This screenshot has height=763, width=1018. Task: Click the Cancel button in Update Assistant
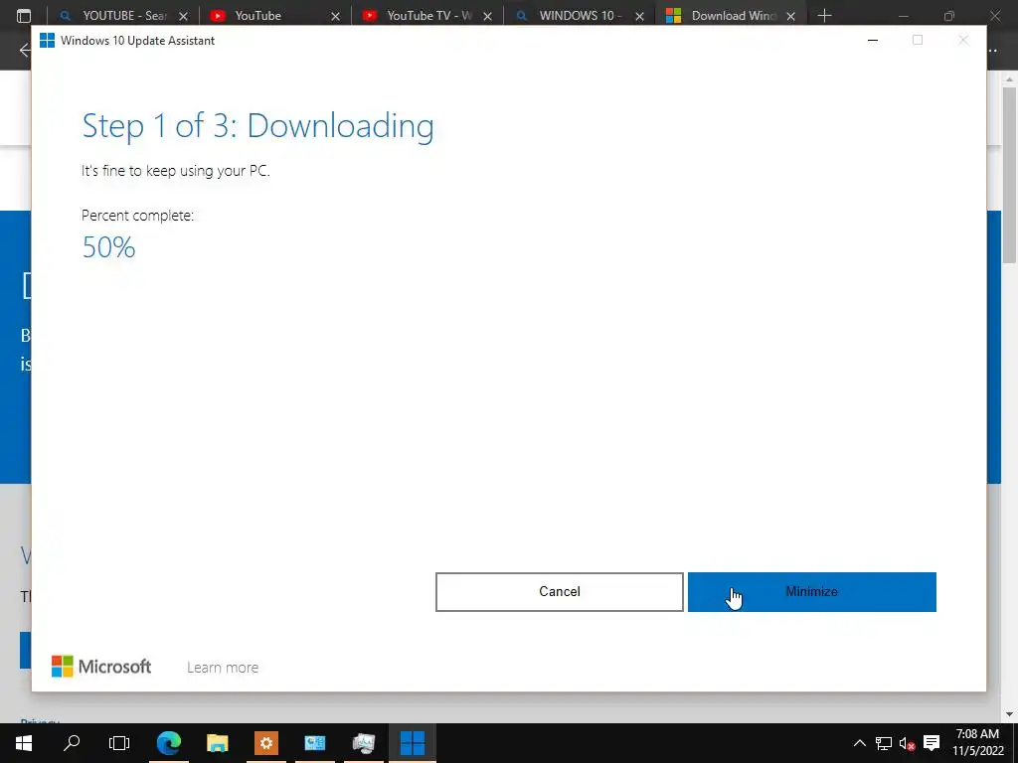click(x=559, y=592)
